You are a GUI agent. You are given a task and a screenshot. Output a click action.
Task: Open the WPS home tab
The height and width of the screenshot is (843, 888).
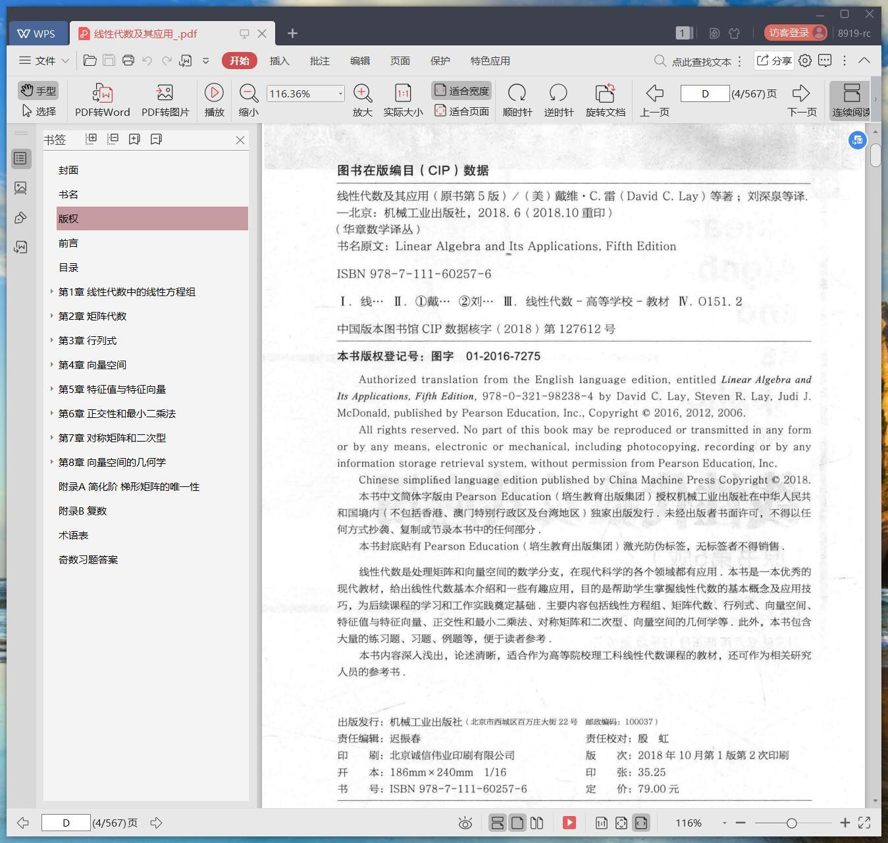38,34
